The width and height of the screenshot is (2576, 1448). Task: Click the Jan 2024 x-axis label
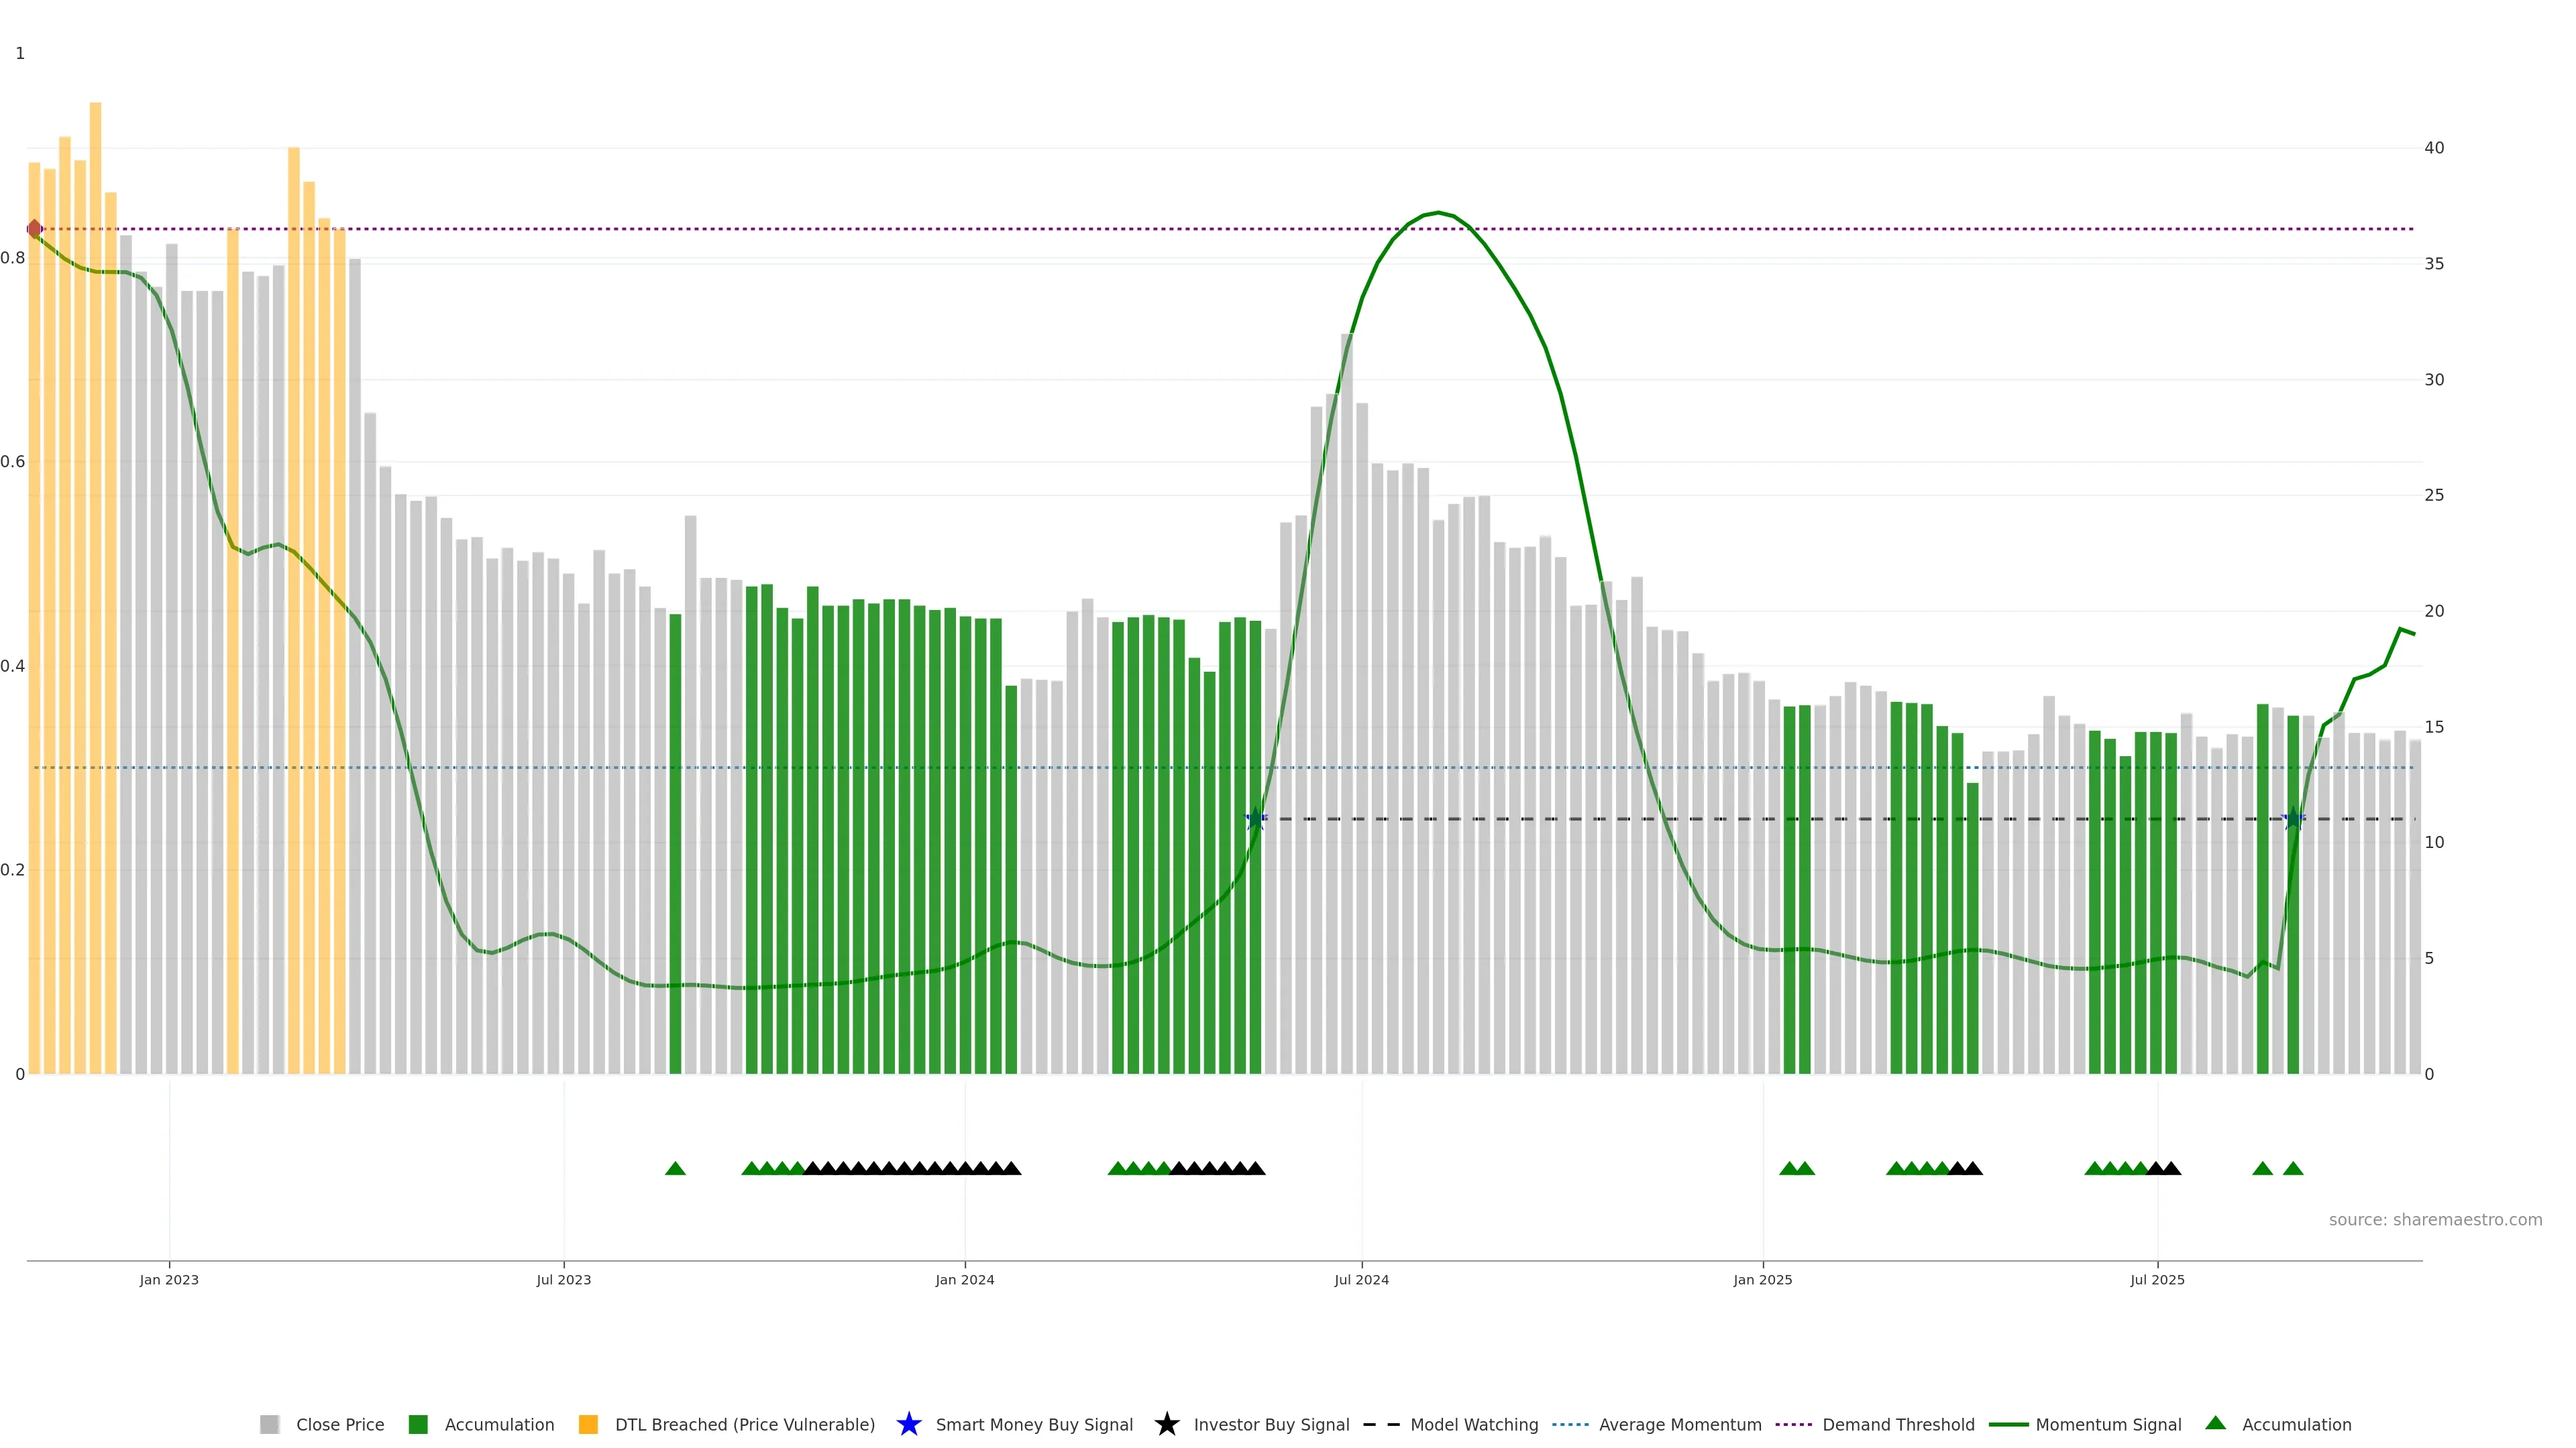[x=964, y=1279]
